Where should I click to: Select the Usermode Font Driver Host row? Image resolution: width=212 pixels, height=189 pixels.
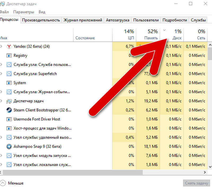click(103, 119)
